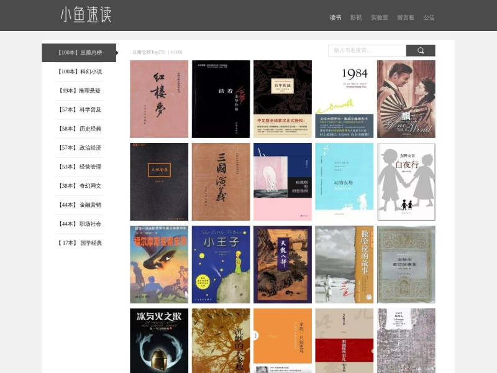Screen dimensions: 497x373
Task: Focus the book name search field
Action: tap(367, 50)
